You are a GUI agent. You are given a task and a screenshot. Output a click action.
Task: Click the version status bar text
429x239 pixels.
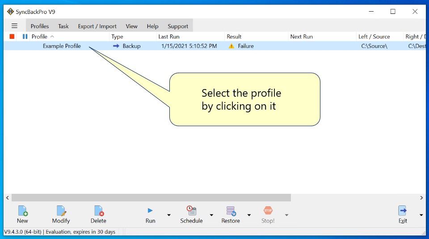(59, 232)
